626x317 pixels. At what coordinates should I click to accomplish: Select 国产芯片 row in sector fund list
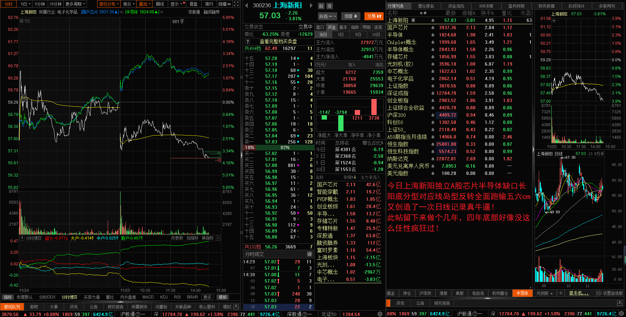pos(349,185)
